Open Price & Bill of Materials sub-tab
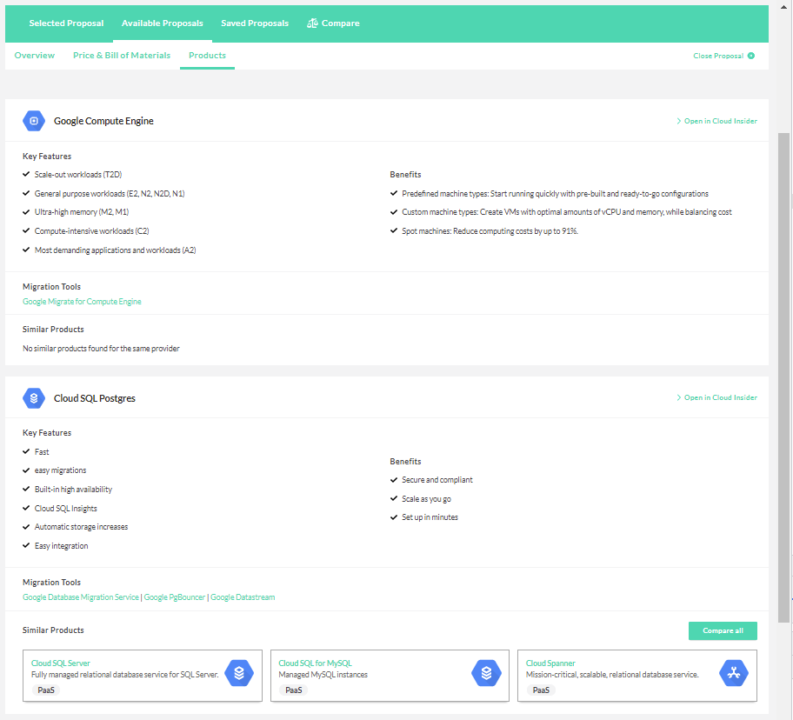This screenshot has height=720, width=793. (x=122, y=55)
